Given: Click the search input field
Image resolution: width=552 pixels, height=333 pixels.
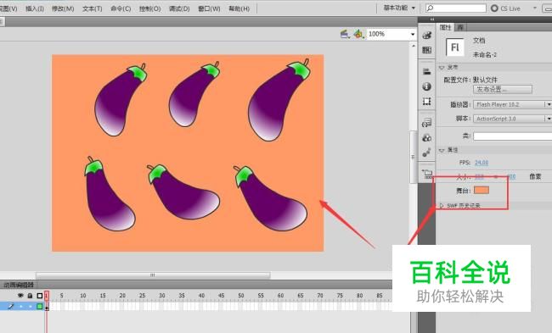Looking at the screenshot, I should pos(456,8).
